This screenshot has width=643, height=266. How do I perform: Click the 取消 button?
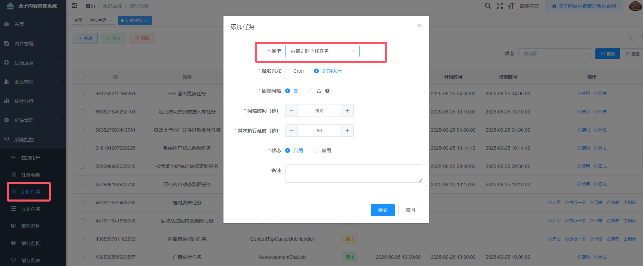pyautogui.click(x=410, y=210)
